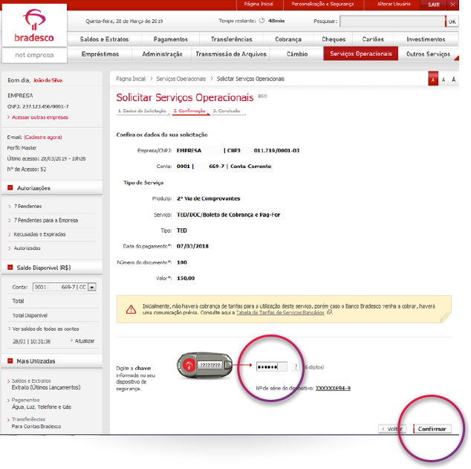Screen dimensions: 471x469
Task: Open the Serviços Operacionais tab
Action: pos(360,54)
